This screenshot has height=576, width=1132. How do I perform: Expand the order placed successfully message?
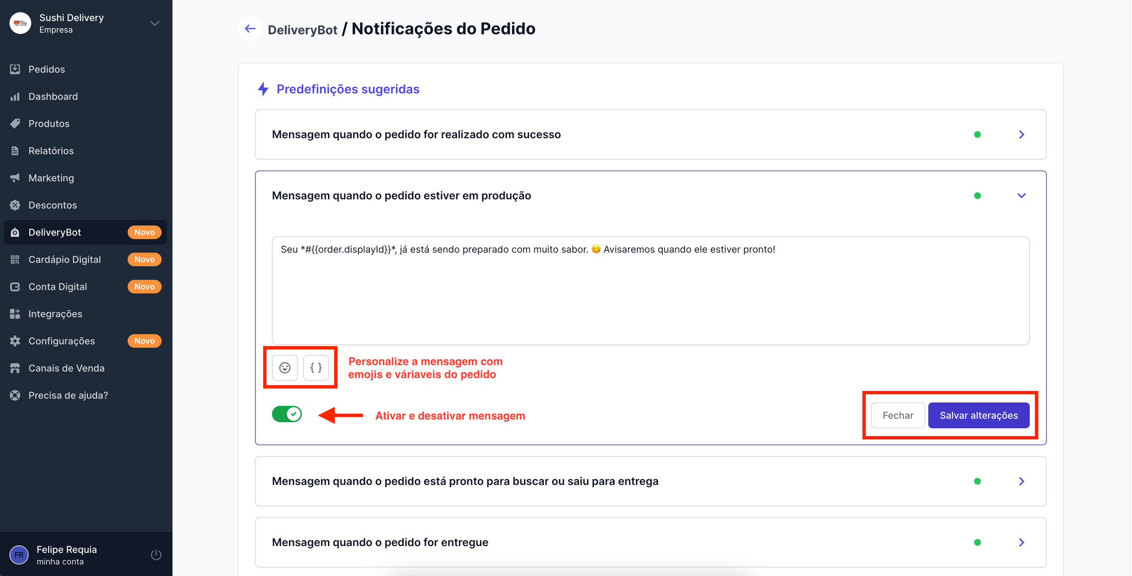point(1021,135)
